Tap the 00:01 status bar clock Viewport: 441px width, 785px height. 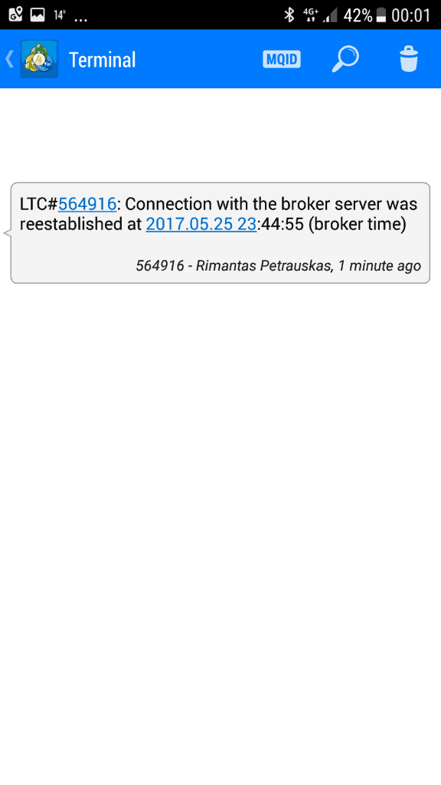click(411, 15)
